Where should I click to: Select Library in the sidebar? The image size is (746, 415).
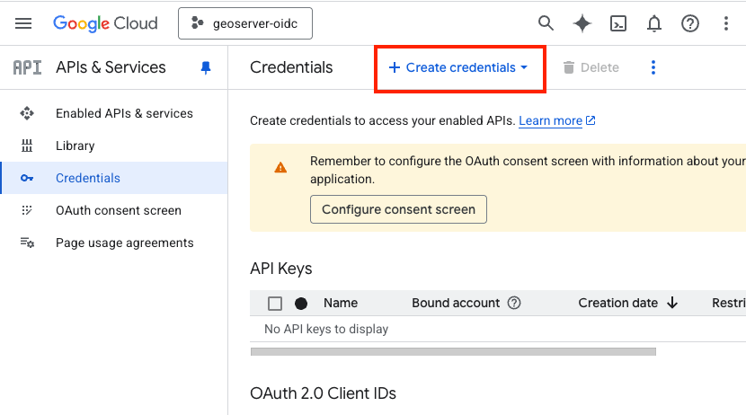75,146
